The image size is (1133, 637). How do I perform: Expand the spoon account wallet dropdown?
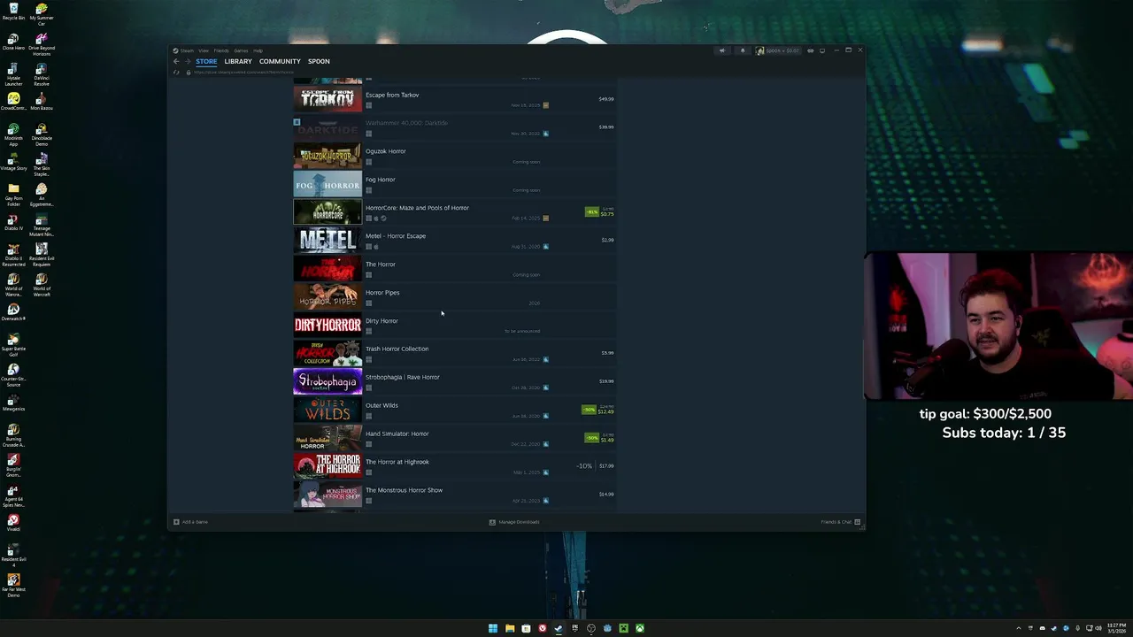(x=778, y=50)
